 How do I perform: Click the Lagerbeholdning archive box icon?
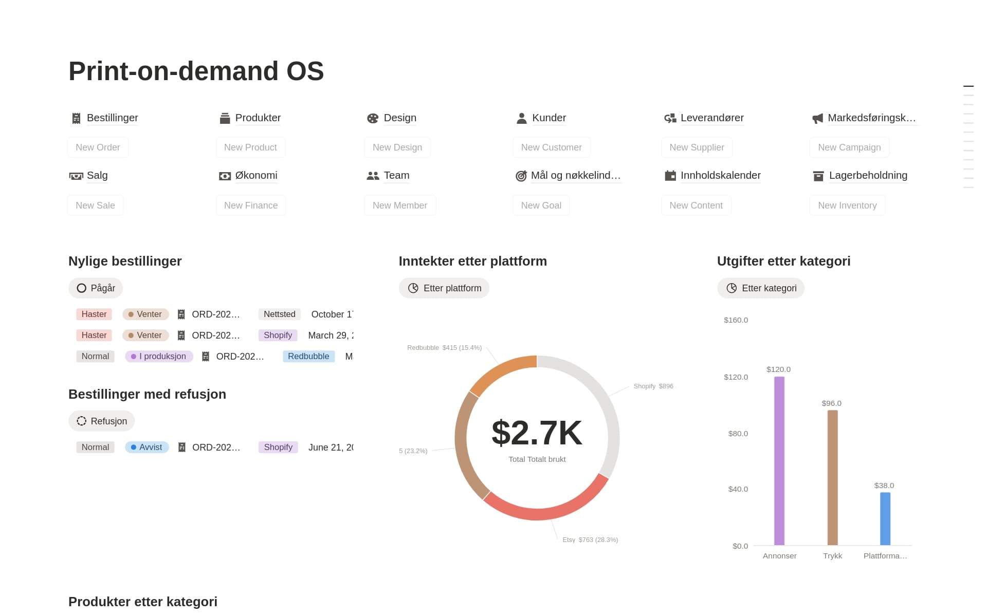click(818, 176)
